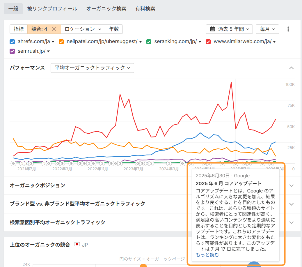The height and width of the screenshot is (267, 302).
Task: Click the first Google update marker on timeline
Action: (x=13, y=163)
